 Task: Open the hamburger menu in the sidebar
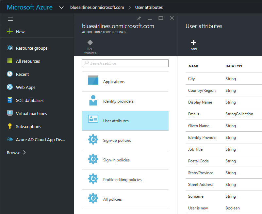10,19
